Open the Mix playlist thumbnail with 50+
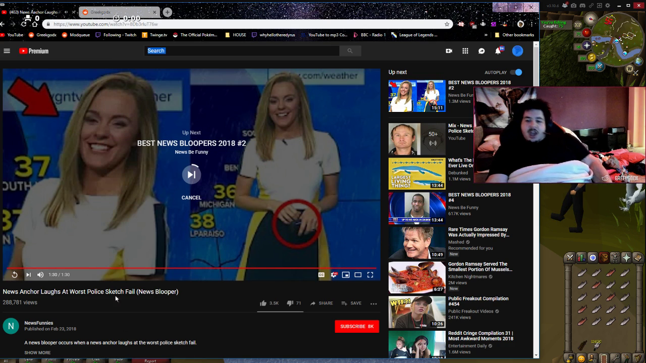646x363 pixels. tap(417, 139)
